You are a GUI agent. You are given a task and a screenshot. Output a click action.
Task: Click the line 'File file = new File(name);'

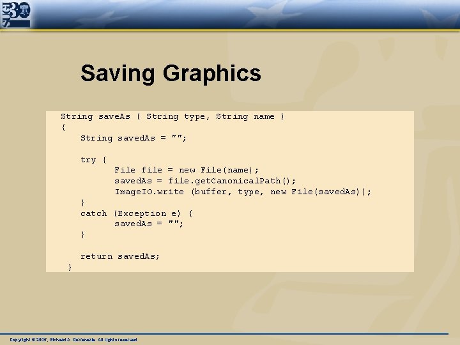(187, 170)
